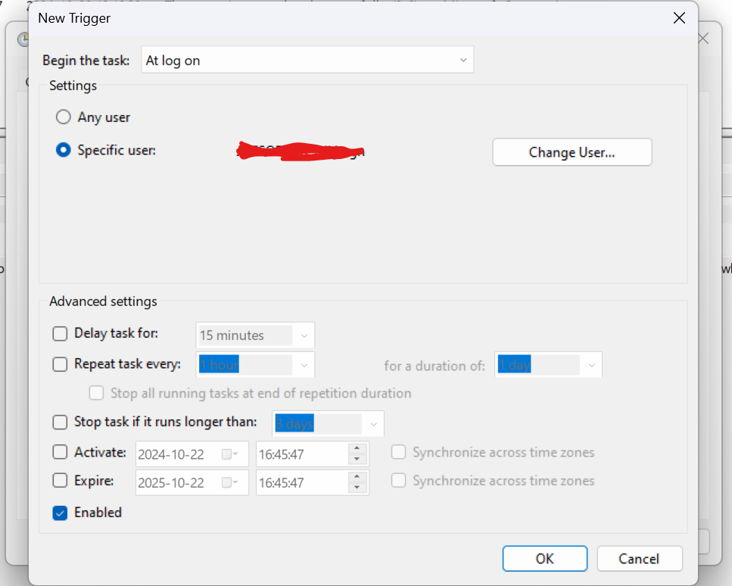Expand the 3 days stop-task dropdown

coord(373,424)
